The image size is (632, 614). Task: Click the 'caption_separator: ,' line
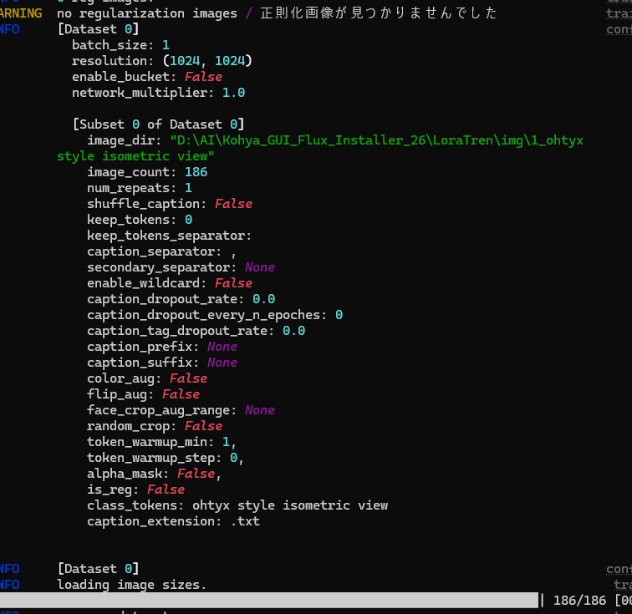[x=161, y=251]
